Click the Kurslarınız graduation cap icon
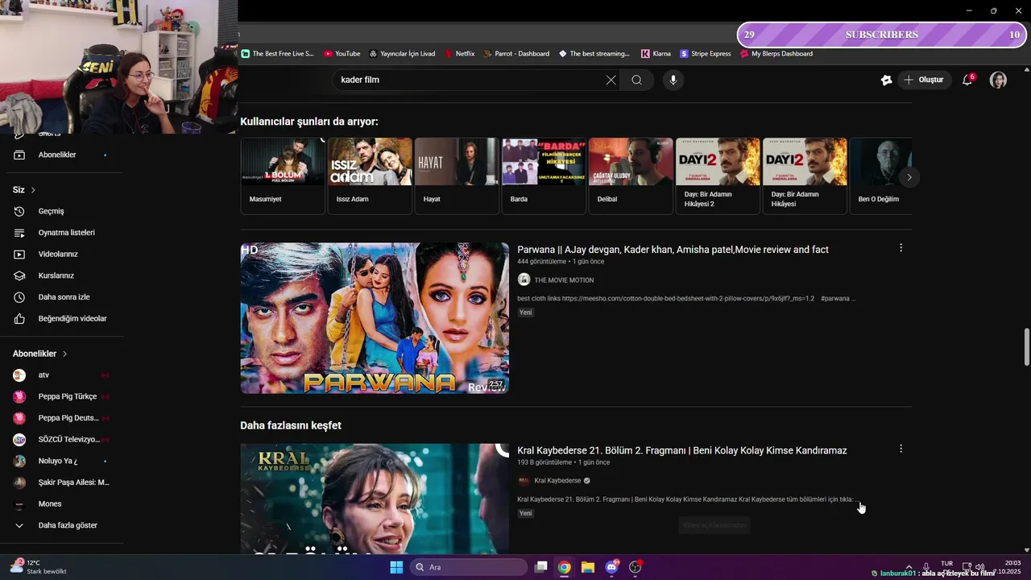Screen dimensions: 1031x580 click(20, 275)
